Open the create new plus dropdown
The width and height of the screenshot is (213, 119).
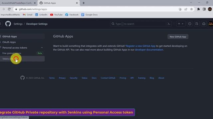coord(180,24)
